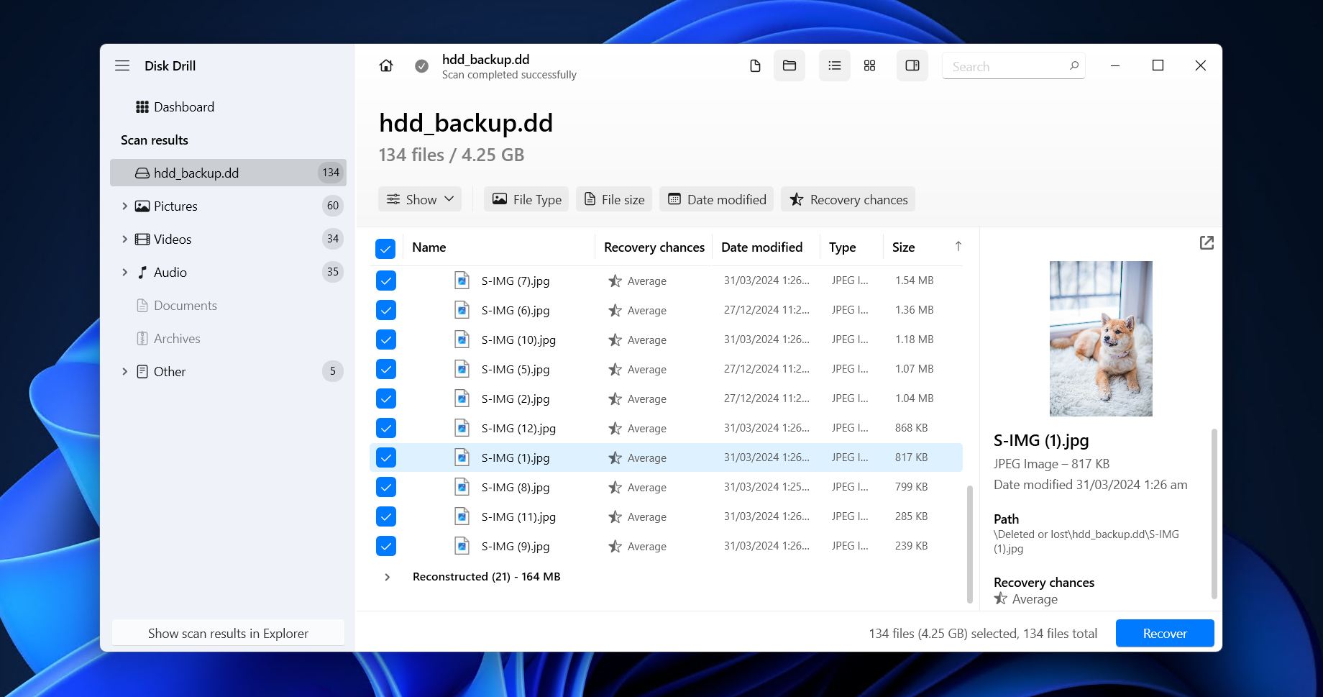
Task: Uncheck the select-all checkbox in header
Action: click(385, 249)
